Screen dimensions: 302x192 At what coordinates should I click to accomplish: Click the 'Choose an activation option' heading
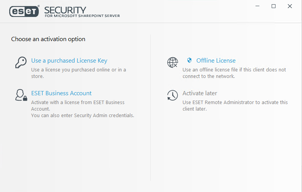coord(48,39)
